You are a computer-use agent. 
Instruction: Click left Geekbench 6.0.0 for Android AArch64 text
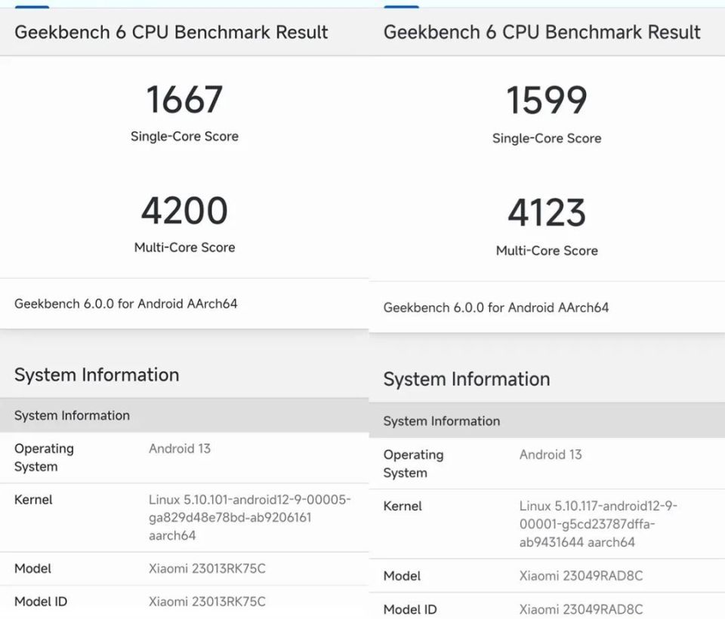[126, 303]
